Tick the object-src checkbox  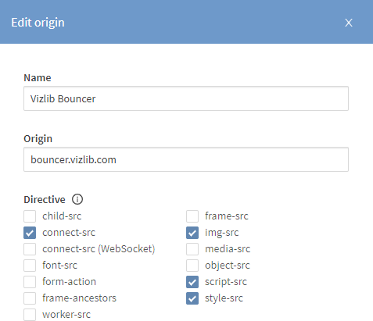click(192, 266)
